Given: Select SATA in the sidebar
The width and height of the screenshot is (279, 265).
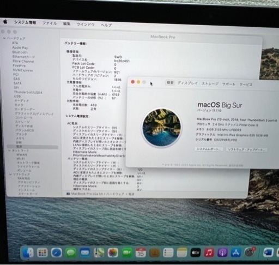Looking at the screenshot, I should pyautogui.click(x=17, y=83).
